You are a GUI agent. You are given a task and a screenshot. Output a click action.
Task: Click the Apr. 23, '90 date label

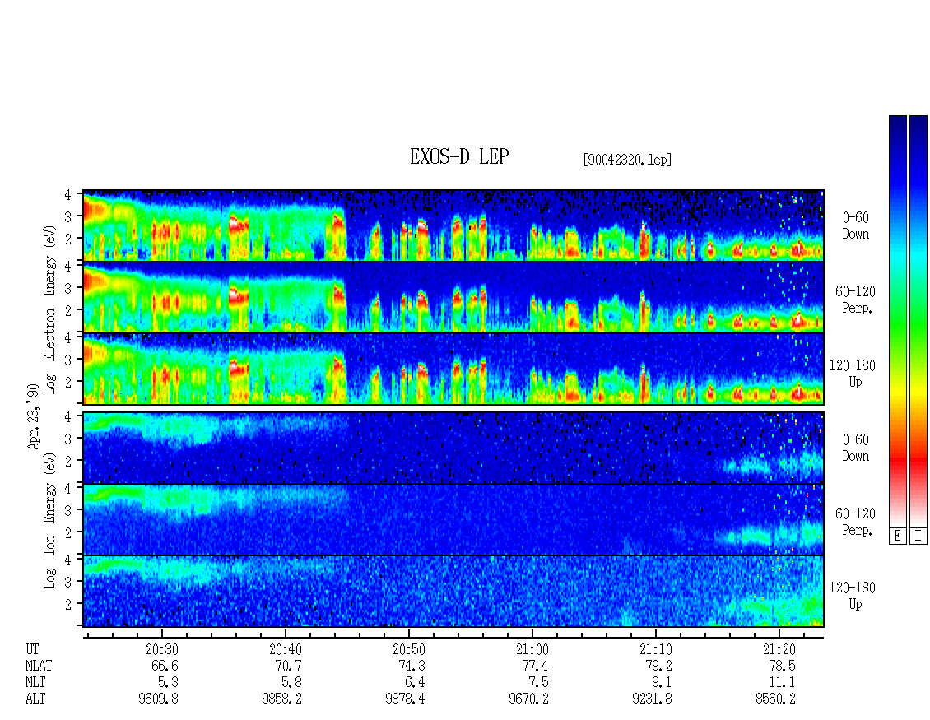pyautogui.click(x=34, y=416)
